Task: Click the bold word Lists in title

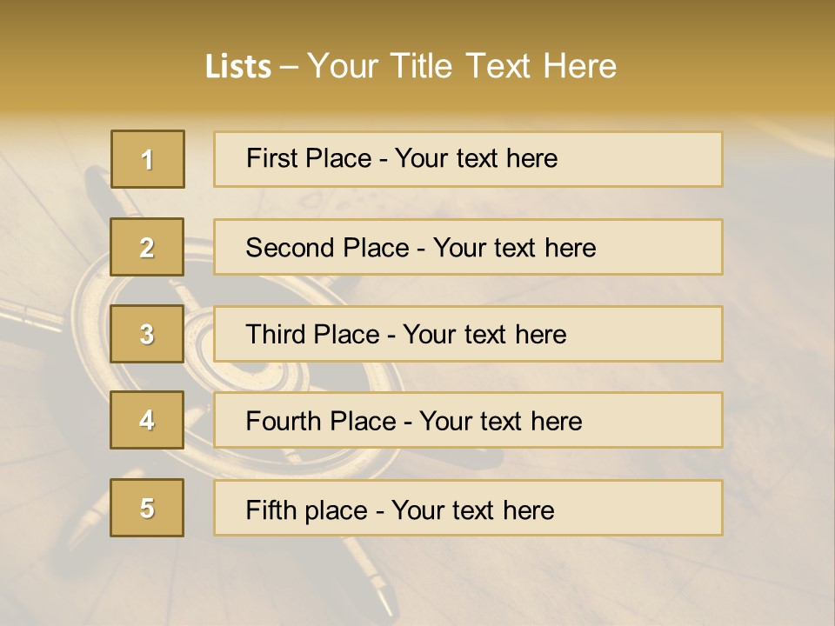Action: 238,66
